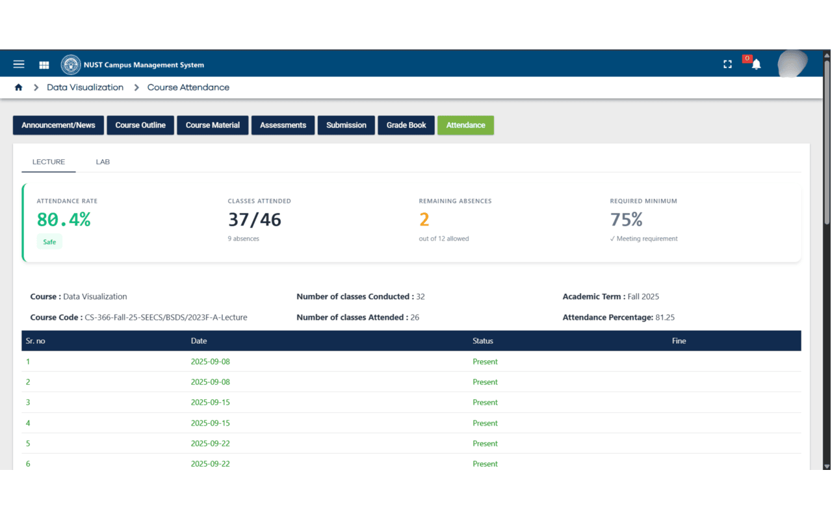
Task: Click the Status column header
Action: point(483,341)
